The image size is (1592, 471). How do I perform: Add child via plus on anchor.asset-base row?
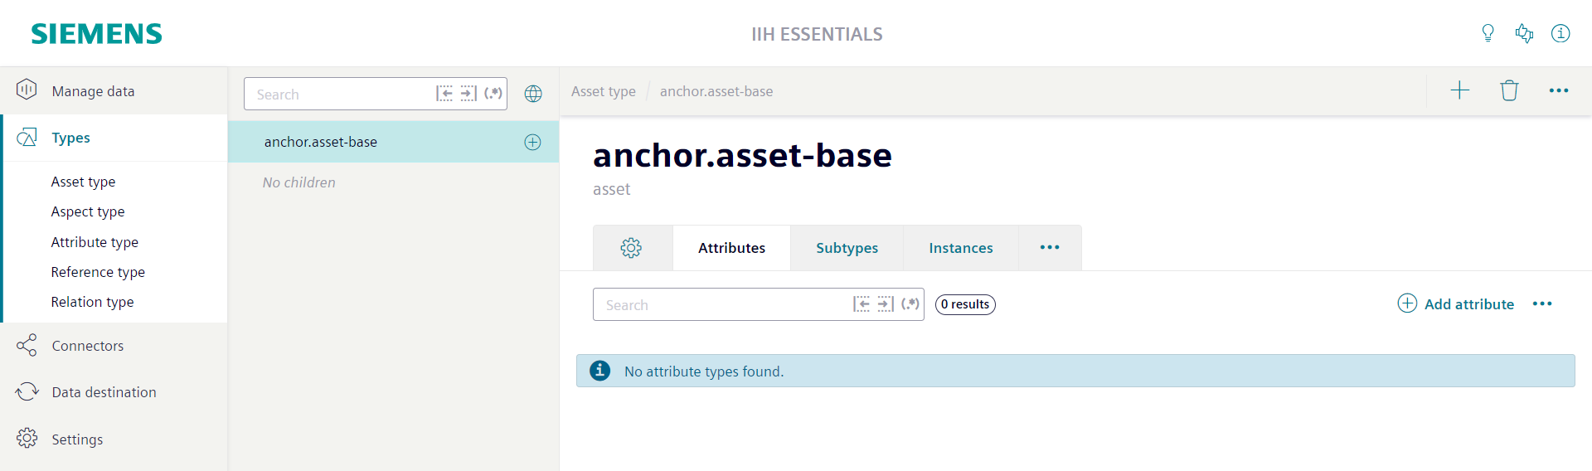point(532,142)
